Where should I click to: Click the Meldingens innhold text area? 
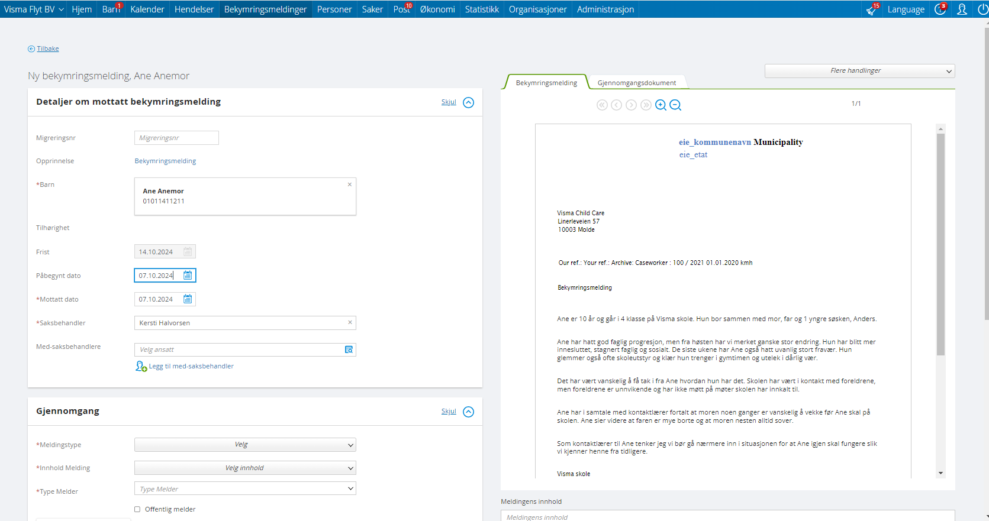[727, 516]
